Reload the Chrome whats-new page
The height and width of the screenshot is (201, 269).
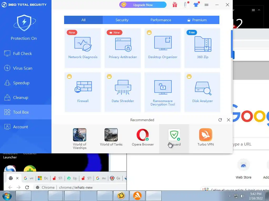click(27, 187)
